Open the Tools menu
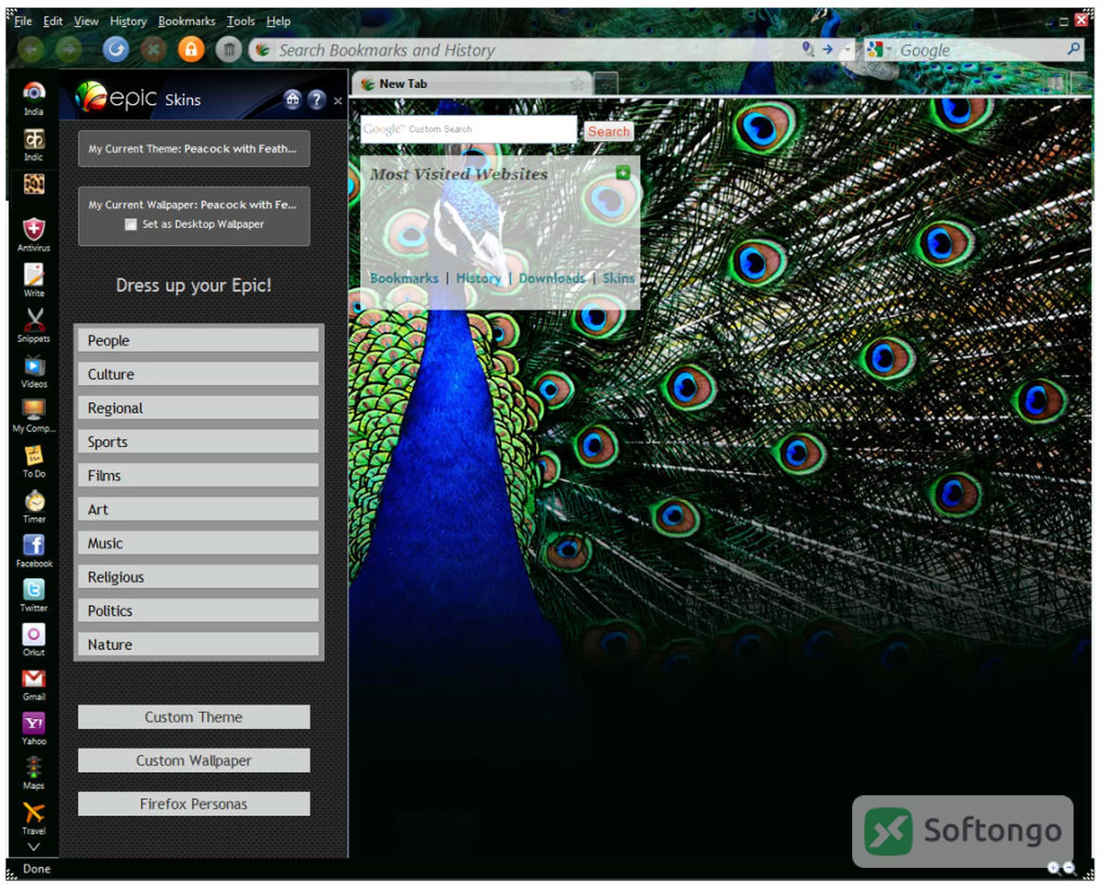The height and width of the screenshot is (895, 1107). tap(240, 21)
